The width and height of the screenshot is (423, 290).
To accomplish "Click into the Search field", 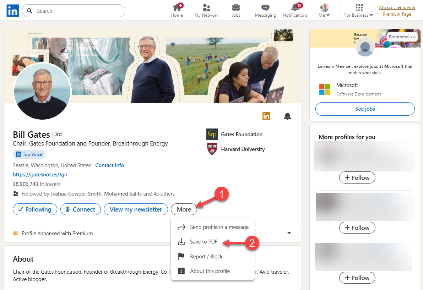I will coord(74,11).
